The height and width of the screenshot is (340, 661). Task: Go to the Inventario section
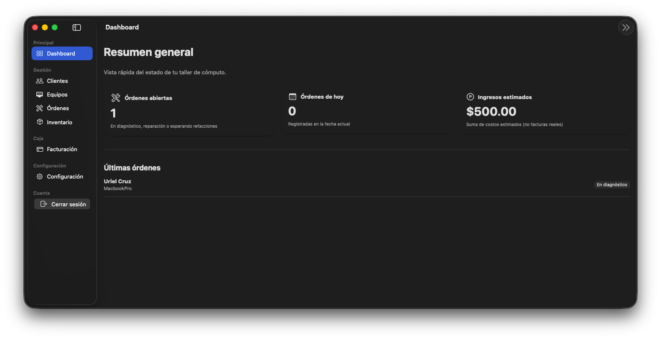[59, 122]
